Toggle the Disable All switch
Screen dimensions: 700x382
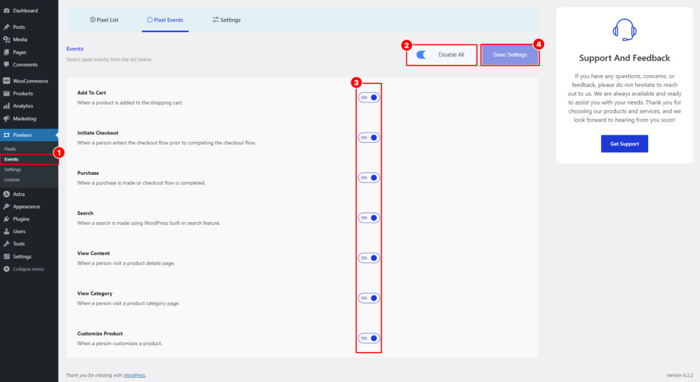(423, 55)
